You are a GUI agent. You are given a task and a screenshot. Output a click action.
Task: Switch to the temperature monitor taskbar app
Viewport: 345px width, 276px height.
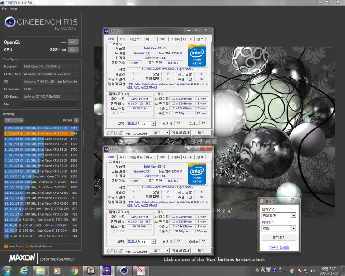[x=91, y=271]
